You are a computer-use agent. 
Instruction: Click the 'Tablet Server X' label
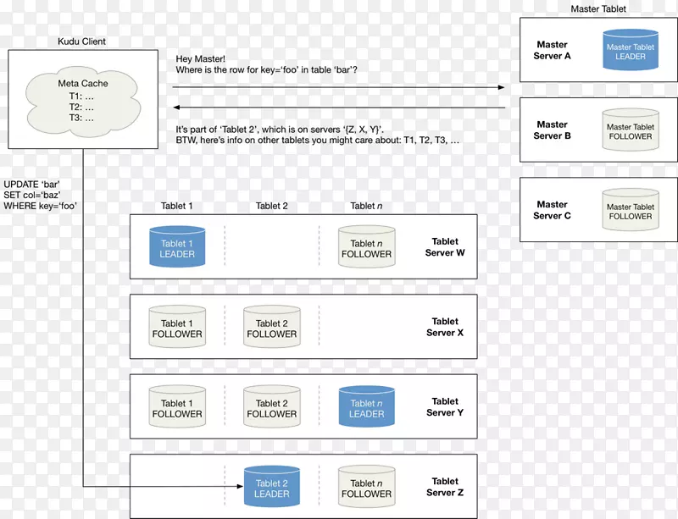(x=445, y=327)
